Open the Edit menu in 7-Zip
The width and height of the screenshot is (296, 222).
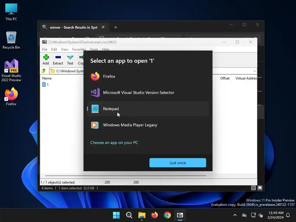[x=54, y=49]
